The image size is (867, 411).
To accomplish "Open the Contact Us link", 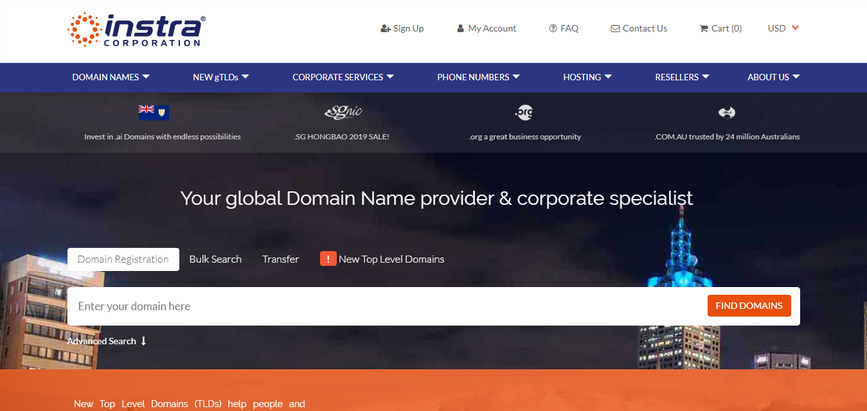I will pyautogui.click(x=639, y=29).
